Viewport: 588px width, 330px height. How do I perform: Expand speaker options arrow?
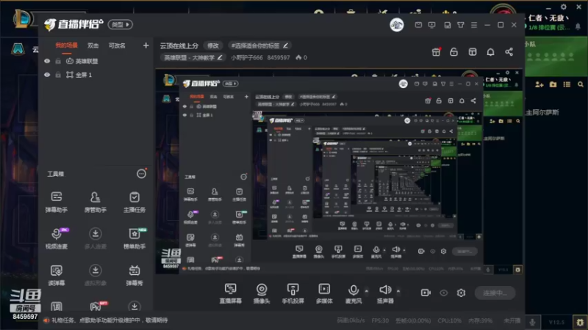pos(398,290)
